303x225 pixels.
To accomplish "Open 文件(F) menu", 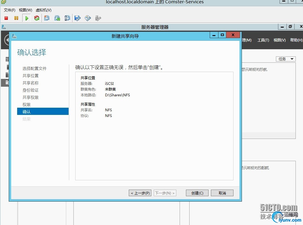I will [x=9, y=10].
